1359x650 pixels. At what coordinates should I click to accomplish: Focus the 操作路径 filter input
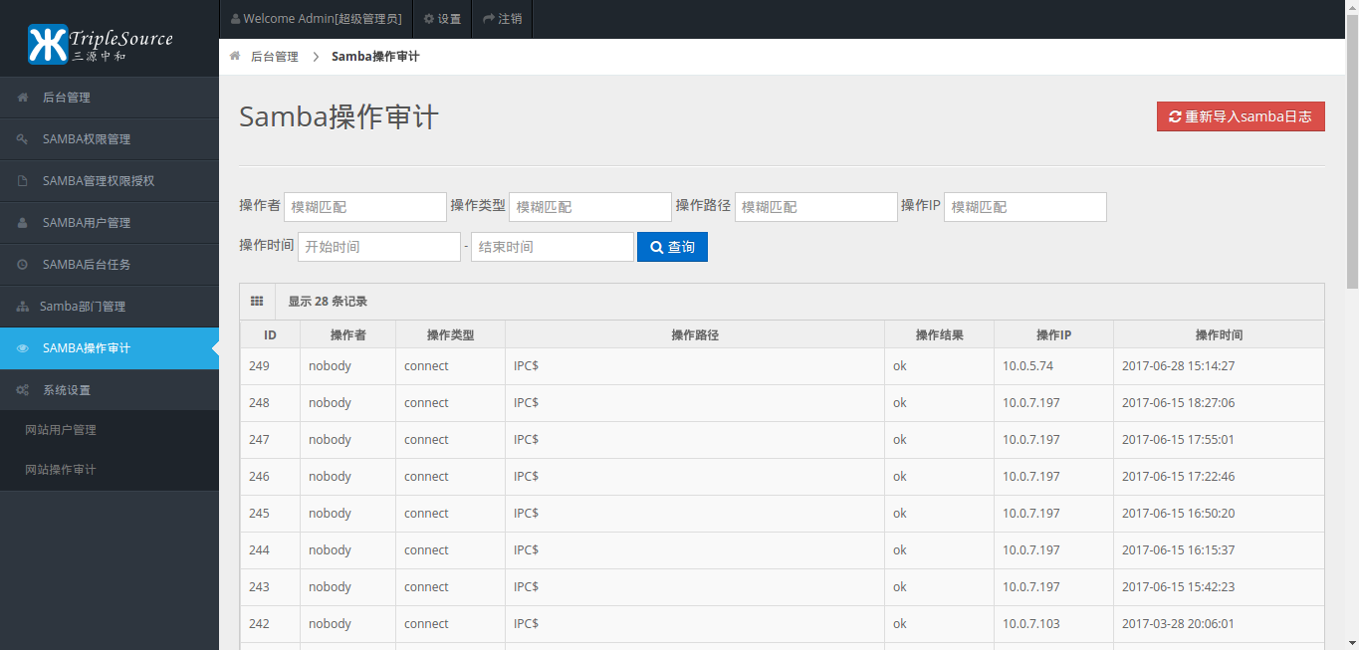coord(816,207)
